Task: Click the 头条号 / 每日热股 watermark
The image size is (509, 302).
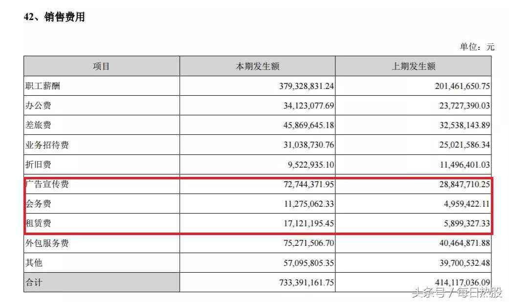Action: [x=457, y=293]
